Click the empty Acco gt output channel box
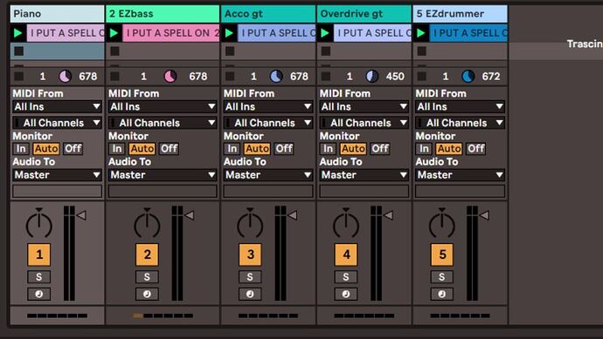The image size is (603, 339). pos(268,191)
